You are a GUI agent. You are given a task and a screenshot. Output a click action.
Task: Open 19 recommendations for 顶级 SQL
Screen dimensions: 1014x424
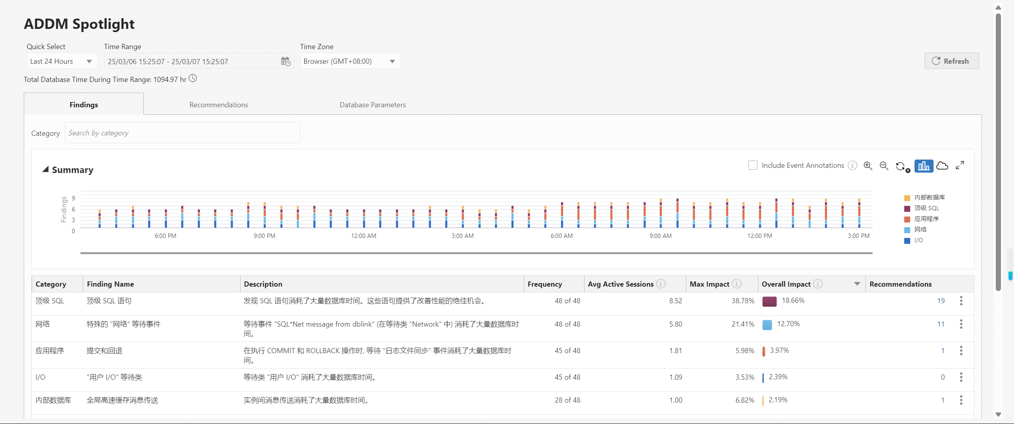tap(941, 301)
